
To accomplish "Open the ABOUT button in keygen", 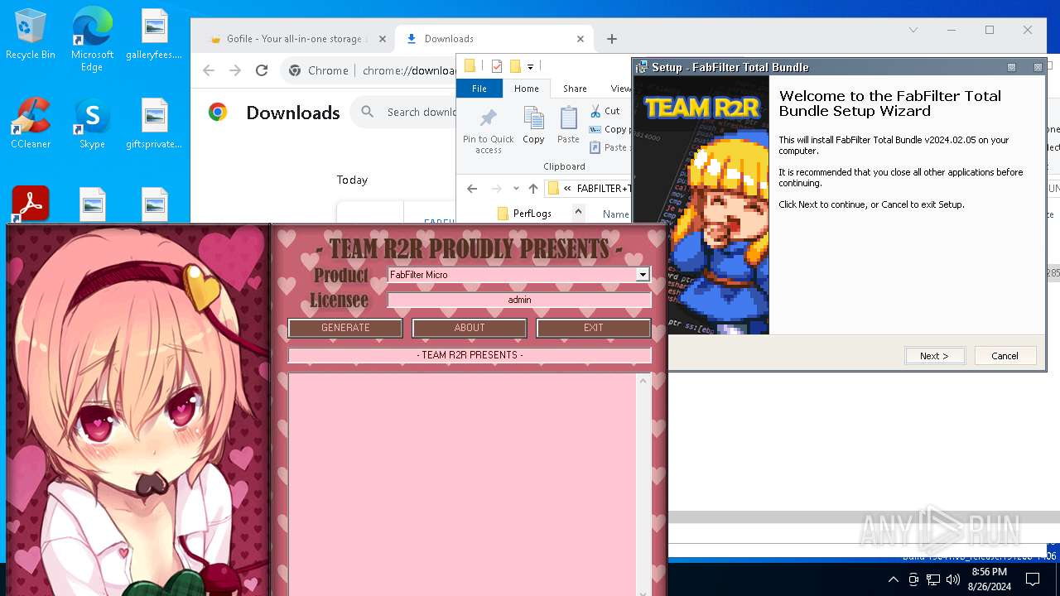I will click(x=470, y=328).
